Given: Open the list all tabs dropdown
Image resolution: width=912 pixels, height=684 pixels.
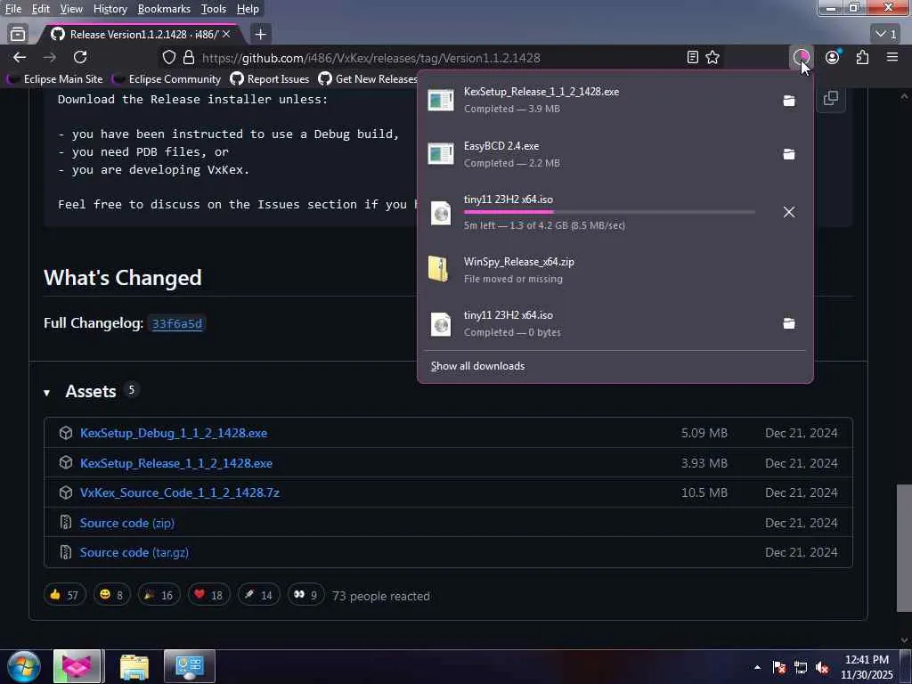Looking at the screenshot, I should (x=886, y=34).
